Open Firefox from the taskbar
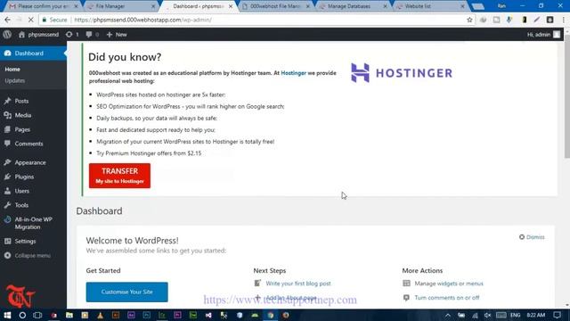 (286, 315)
